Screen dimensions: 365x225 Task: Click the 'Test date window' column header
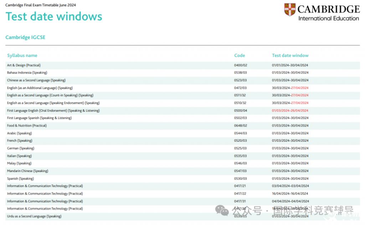tap(290, 56)
